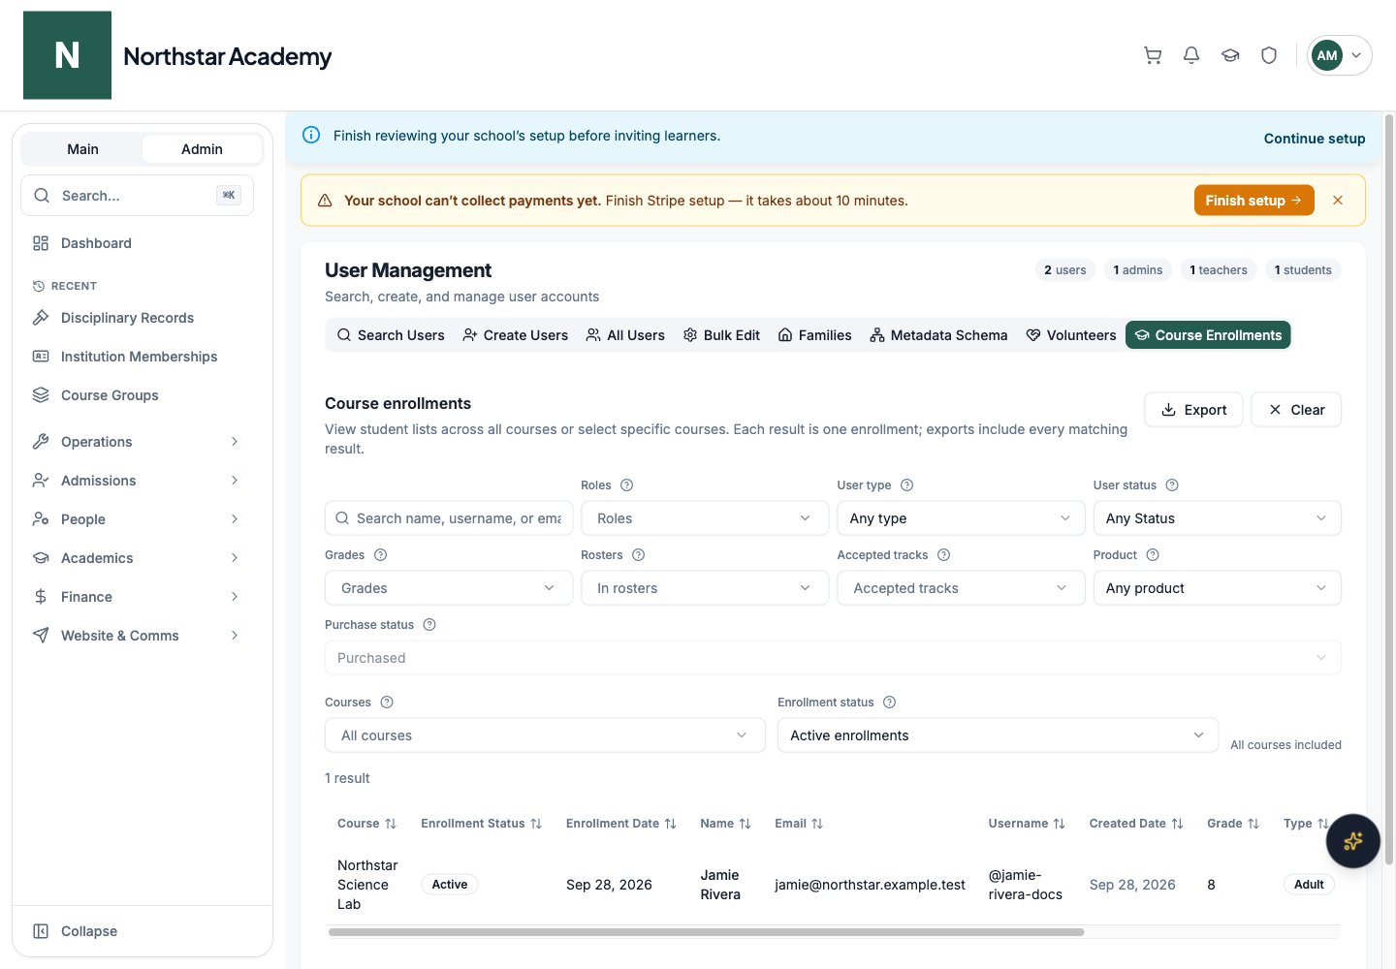Open the Families tab
The height and width of the screenshot is (969, 1396).
[x=814, y=335]
